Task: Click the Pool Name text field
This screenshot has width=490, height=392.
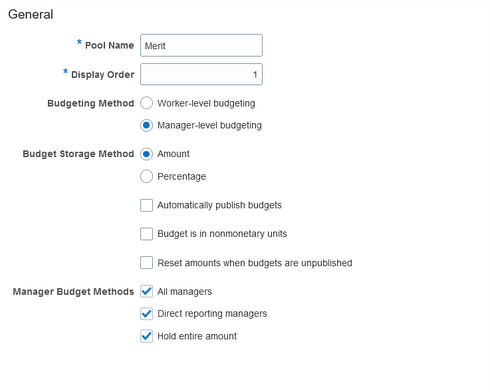Action: click(201, 45)
